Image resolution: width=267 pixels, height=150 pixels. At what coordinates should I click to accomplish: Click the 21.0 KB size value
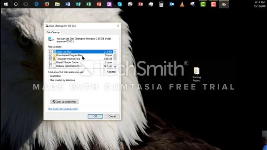tap(108, 52)
